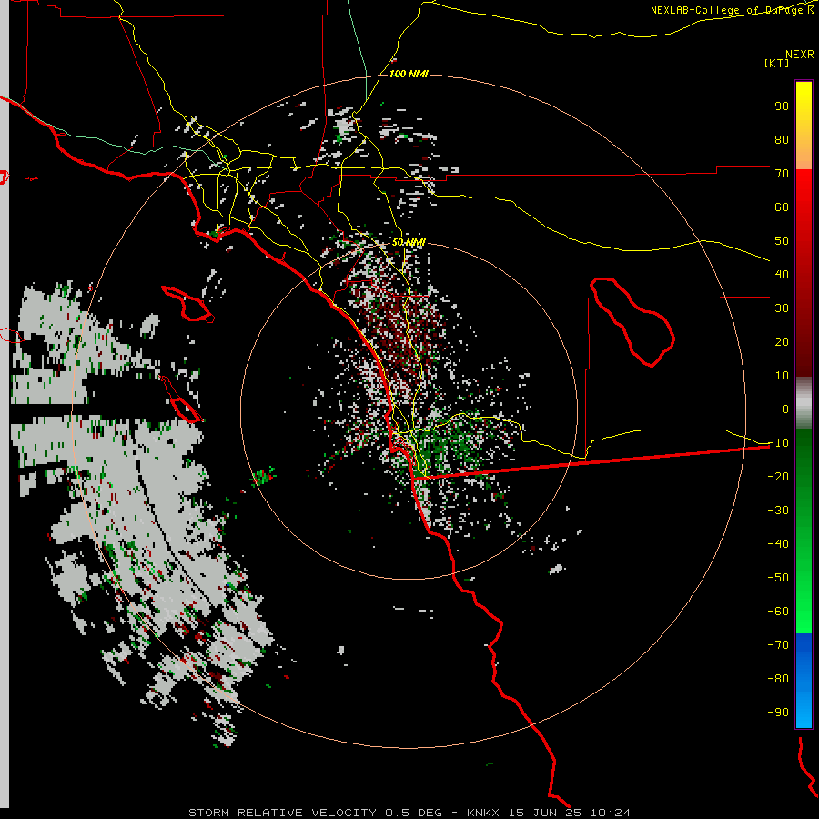Click the 40 knot scale label

782,274
